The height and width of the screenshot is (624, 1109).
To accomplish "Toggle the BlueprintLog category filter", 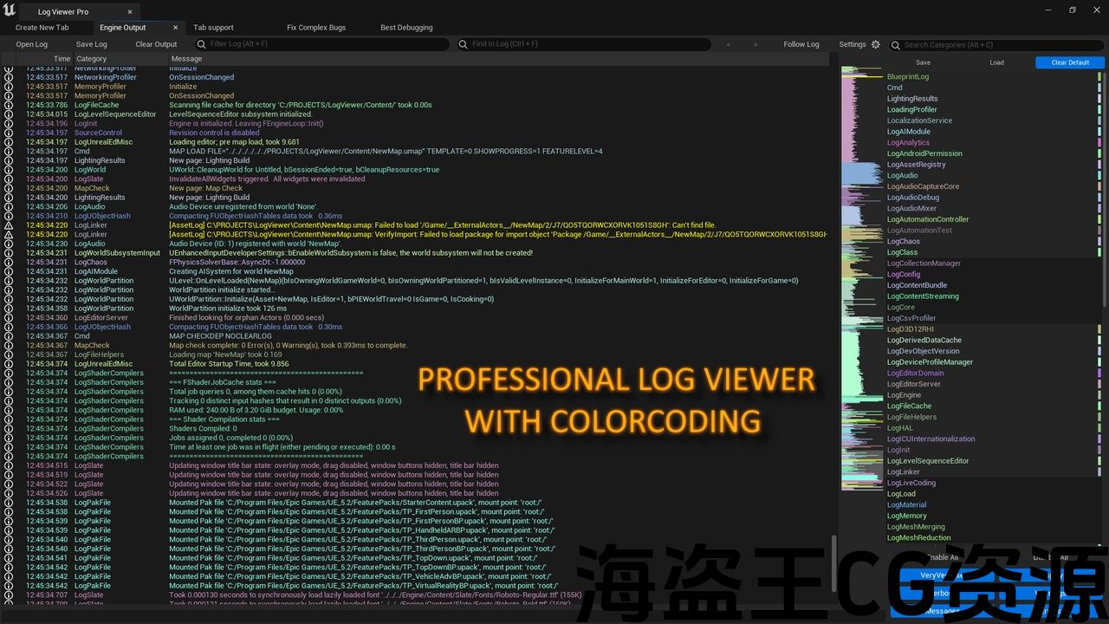I will (x=907, y=77).
